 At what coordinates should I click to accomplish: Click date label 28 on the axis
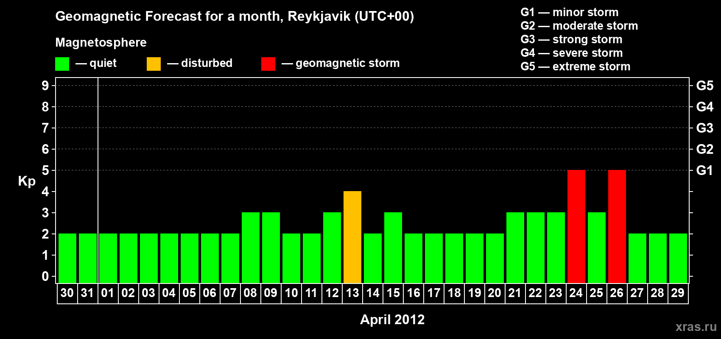(657, 293)
